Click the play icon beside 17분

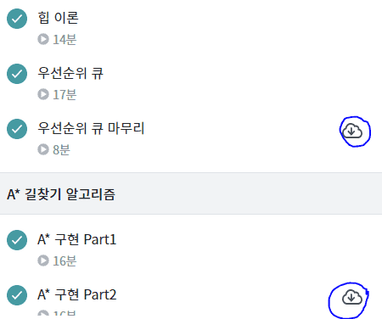[x=43, y=94]
